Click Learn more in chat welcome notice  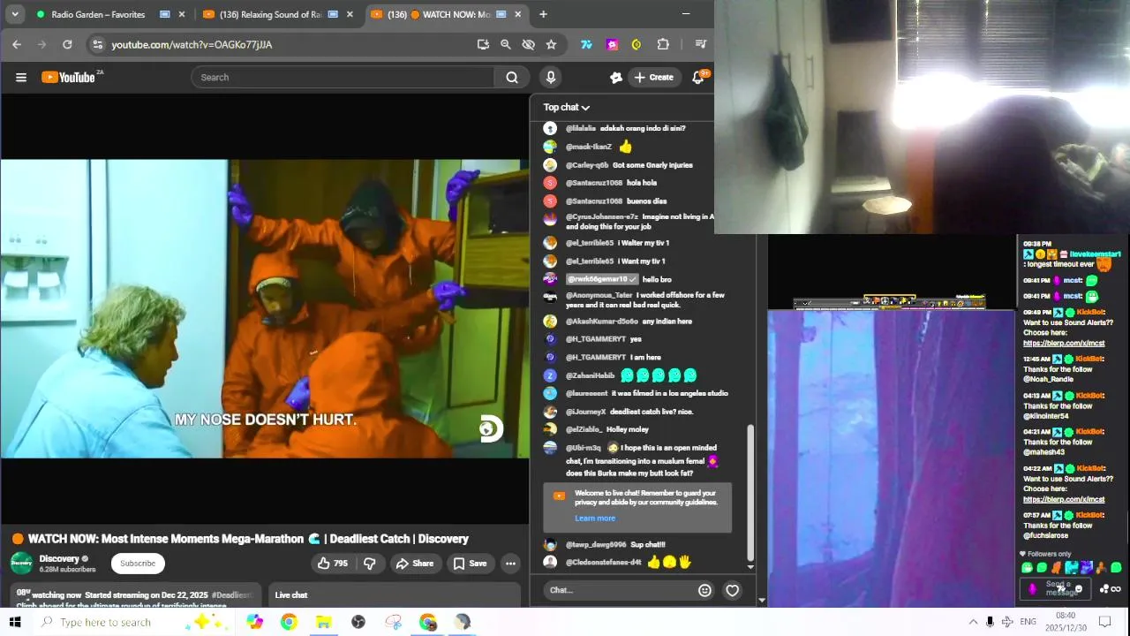(595, 519)
